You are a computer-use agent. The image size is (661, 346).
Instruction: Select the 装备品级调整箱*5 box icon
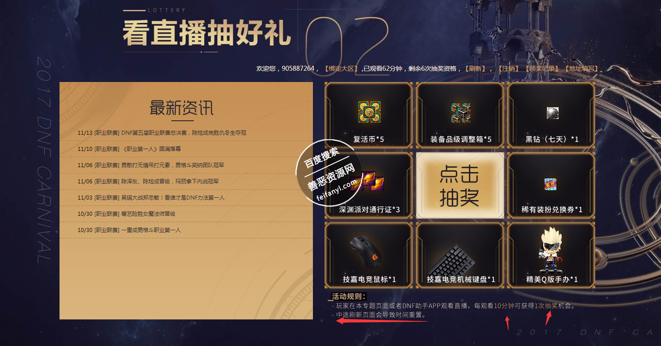coord(460,113)
